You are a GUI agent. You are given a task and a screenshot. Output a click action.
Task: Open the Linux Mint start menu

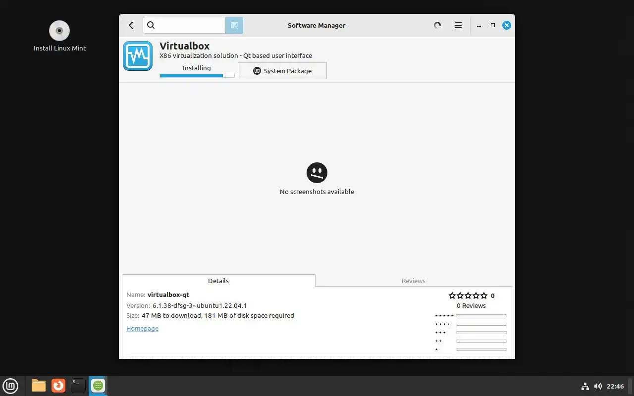click(10, 386)
